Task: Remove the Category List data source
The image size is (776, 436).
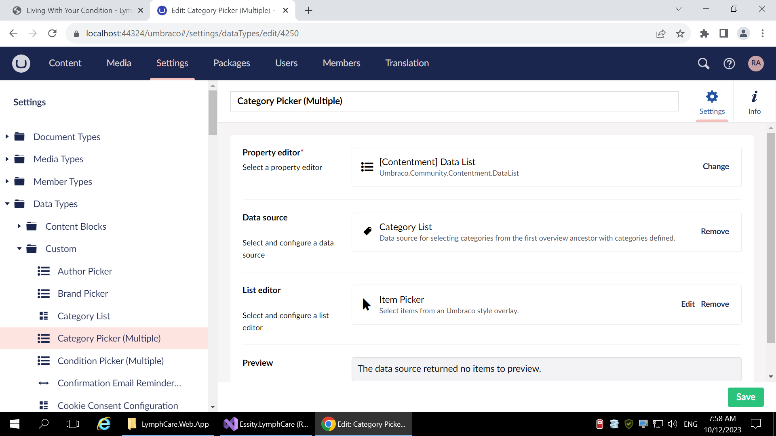Action: point(715,231)
